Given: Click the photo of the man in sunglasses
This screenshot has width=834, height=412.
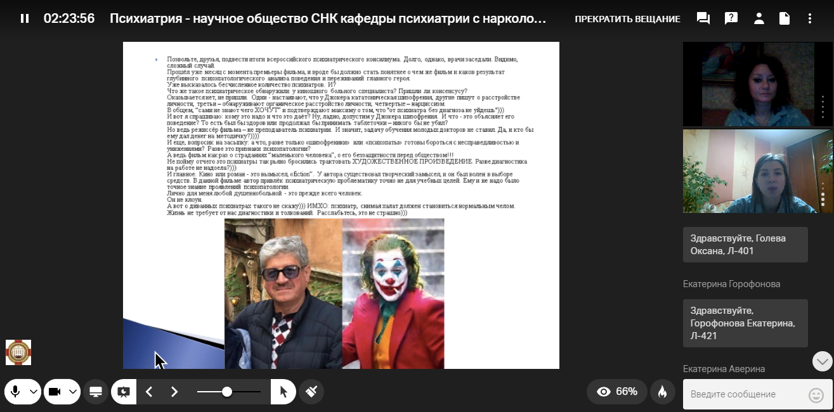Looking at the screenshot, I should tap(283, 293).
